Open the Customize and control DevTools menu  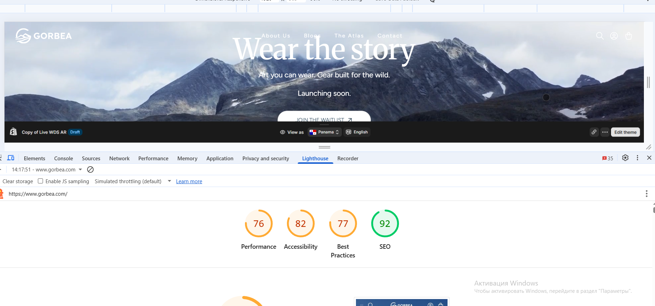coord(637,158)
